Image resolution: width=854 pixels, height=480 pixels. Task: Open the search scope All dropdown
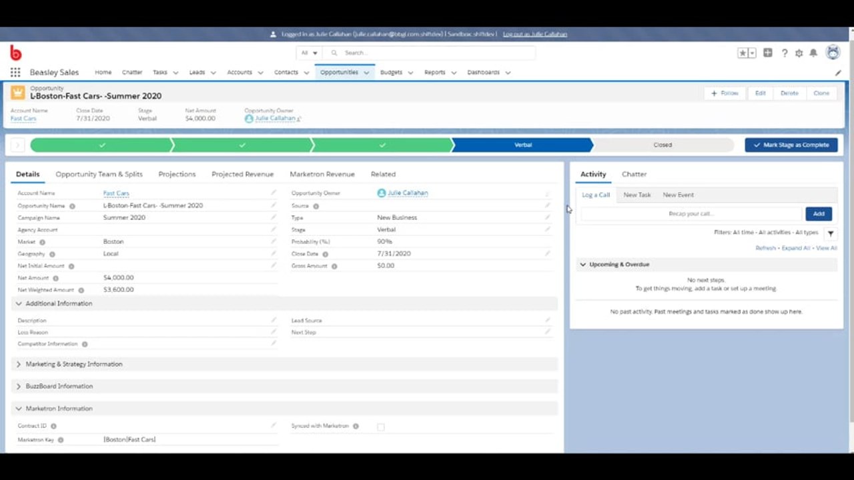309,53
